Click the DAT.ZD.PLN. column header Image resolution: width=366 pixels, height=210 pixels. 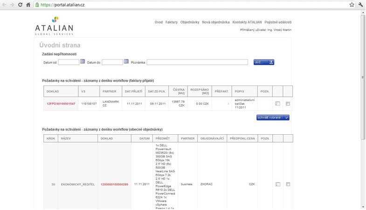157,92
